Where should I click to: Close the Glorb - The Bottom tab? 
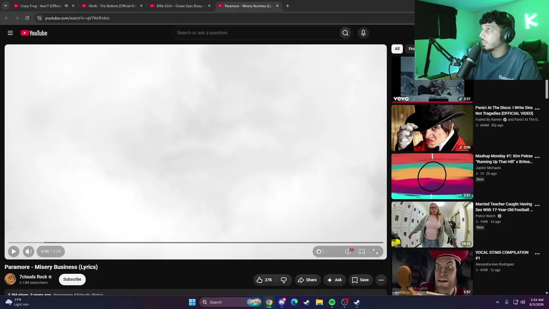pyautogui.click(x=141, y=6)
